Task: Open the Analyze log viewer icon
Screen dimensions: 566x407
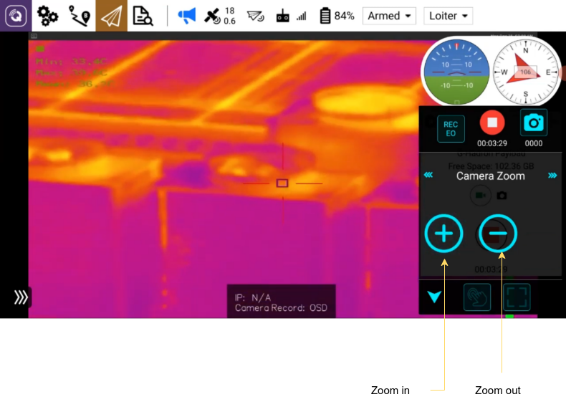Action: pos(143,16)
